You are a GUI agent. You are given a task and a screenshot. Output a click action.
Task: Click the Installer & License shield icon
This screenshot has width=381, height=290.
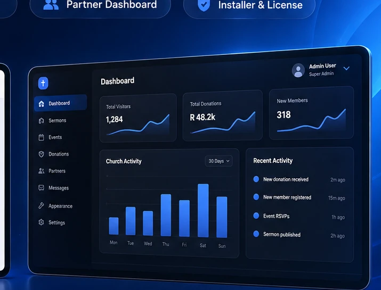204,5
